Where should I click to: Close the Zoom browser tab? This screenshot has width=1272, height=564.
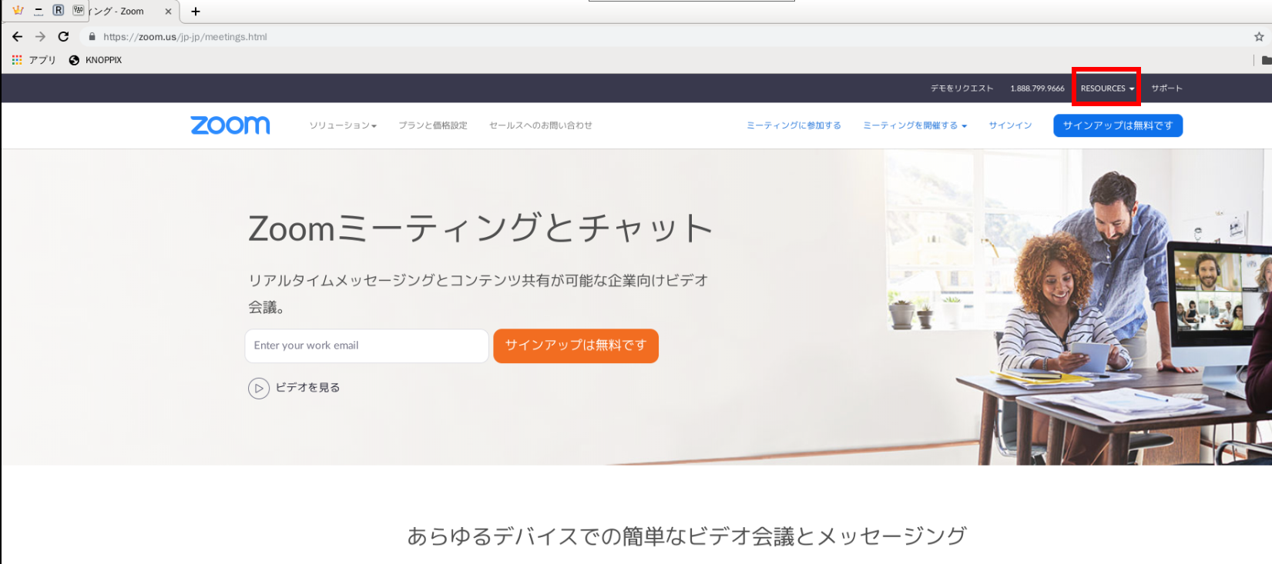[x=168, y=12]
